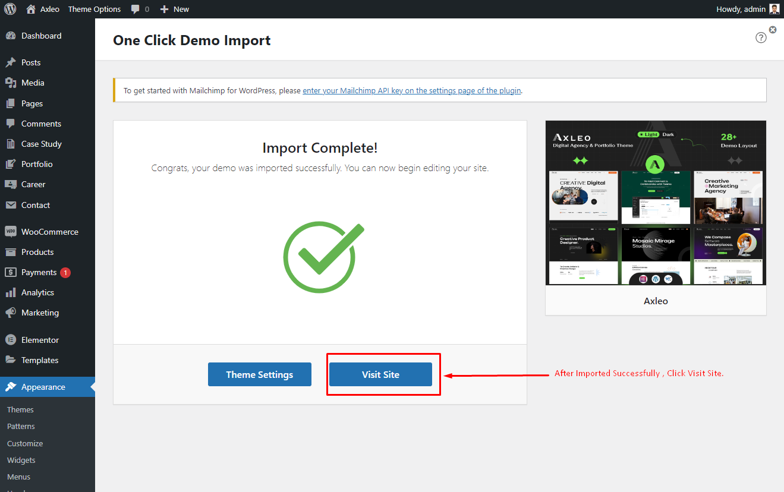This screenshot has height=492, width=784.
Task: Open the Marketing menu label
Action: 40,313
